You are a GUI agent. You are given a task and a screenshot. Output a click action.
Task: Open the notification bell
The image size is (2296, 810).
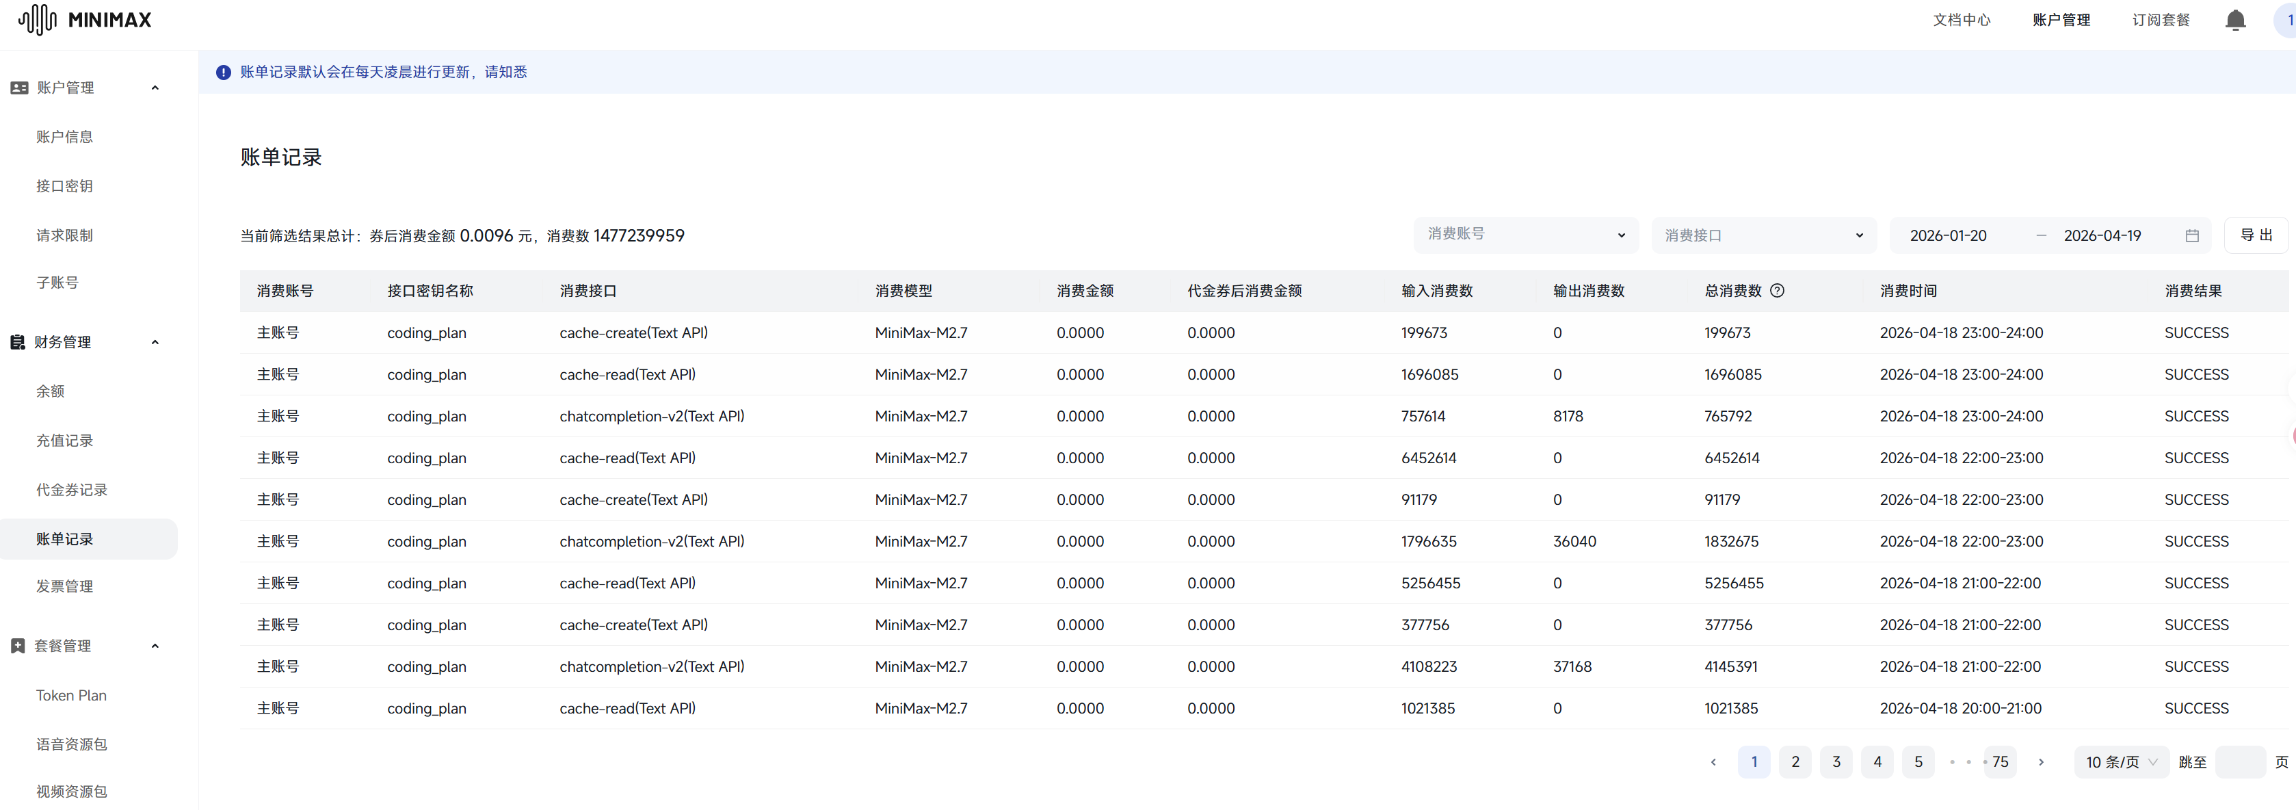tap(2234, 20)
